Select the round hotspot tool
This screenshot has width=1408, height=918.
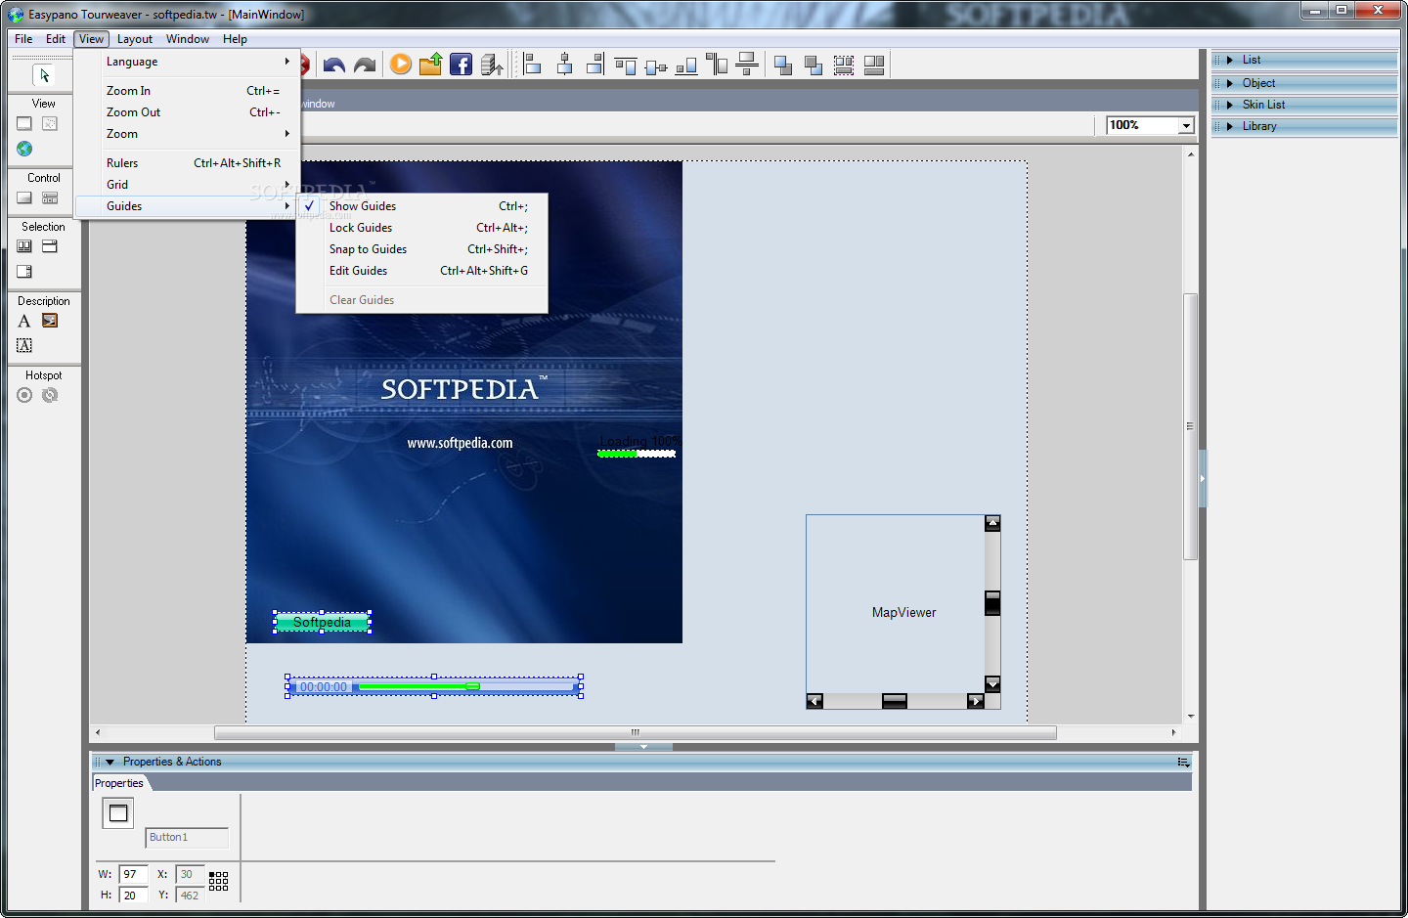click(x=24, y=395)
